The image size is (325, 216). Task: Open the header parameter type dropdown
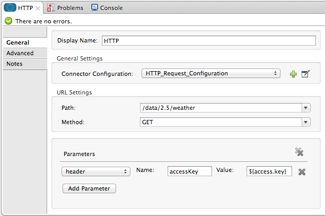pos(96,171)
